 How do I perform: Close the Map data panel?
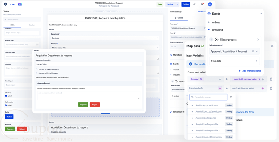[x=272, y=46]
